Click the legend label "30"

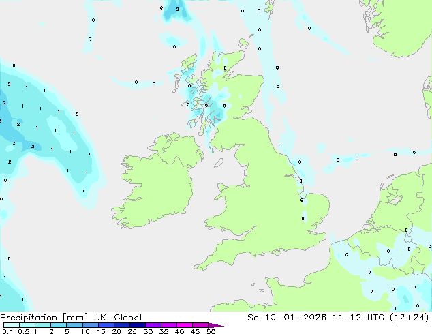click(x=148, y=331)
